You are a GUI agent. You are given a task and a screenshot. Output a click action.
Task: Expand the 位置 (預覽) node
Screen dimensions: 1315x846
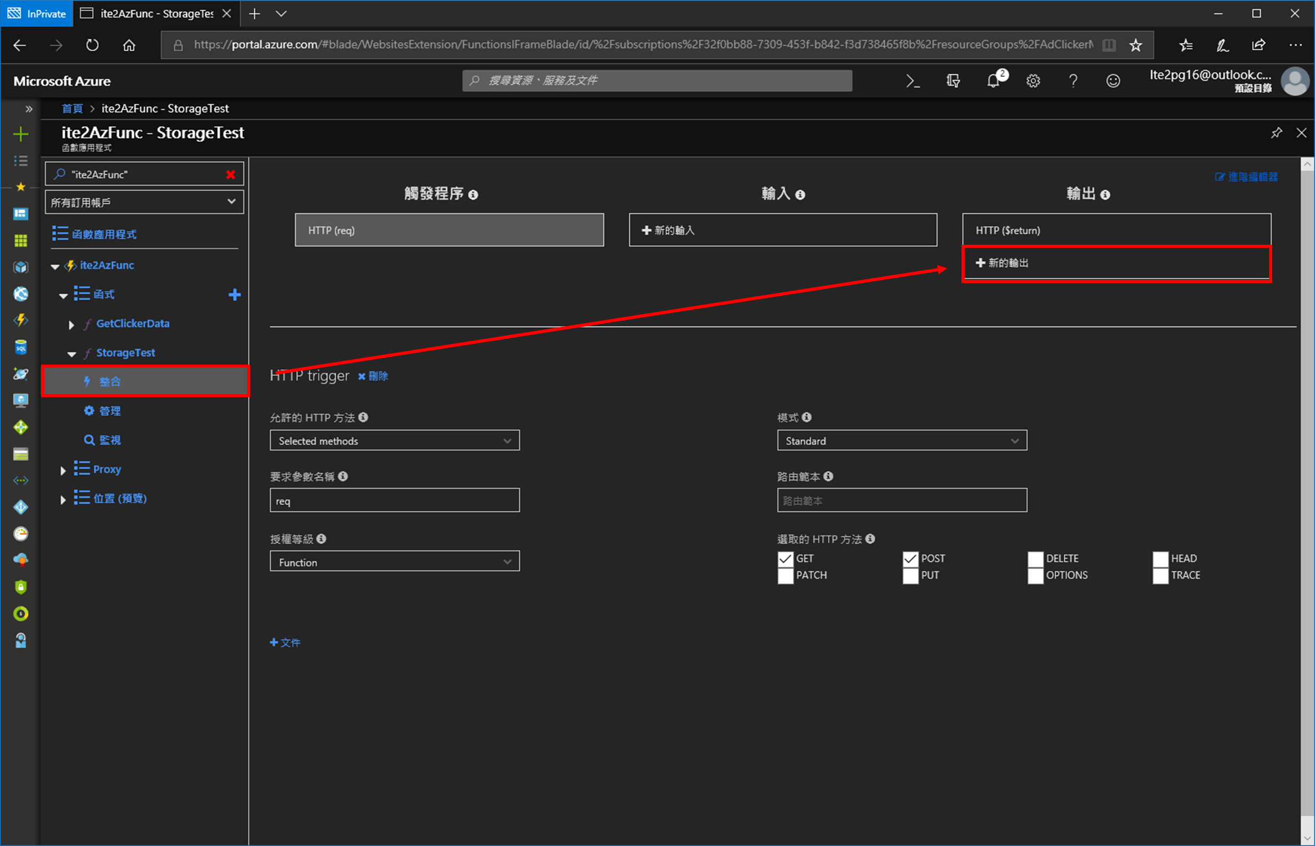(x=62, y=500)
